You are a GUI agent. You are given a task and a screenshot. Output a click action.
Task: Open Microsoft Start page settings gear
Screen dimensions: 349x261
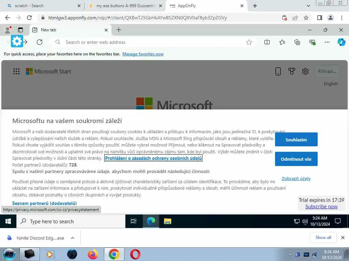(x=305, y=71)
